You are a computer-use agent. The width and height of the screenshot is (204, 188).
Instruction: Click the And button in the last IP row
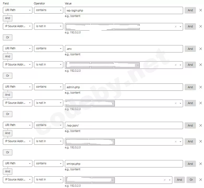[179, 180]
